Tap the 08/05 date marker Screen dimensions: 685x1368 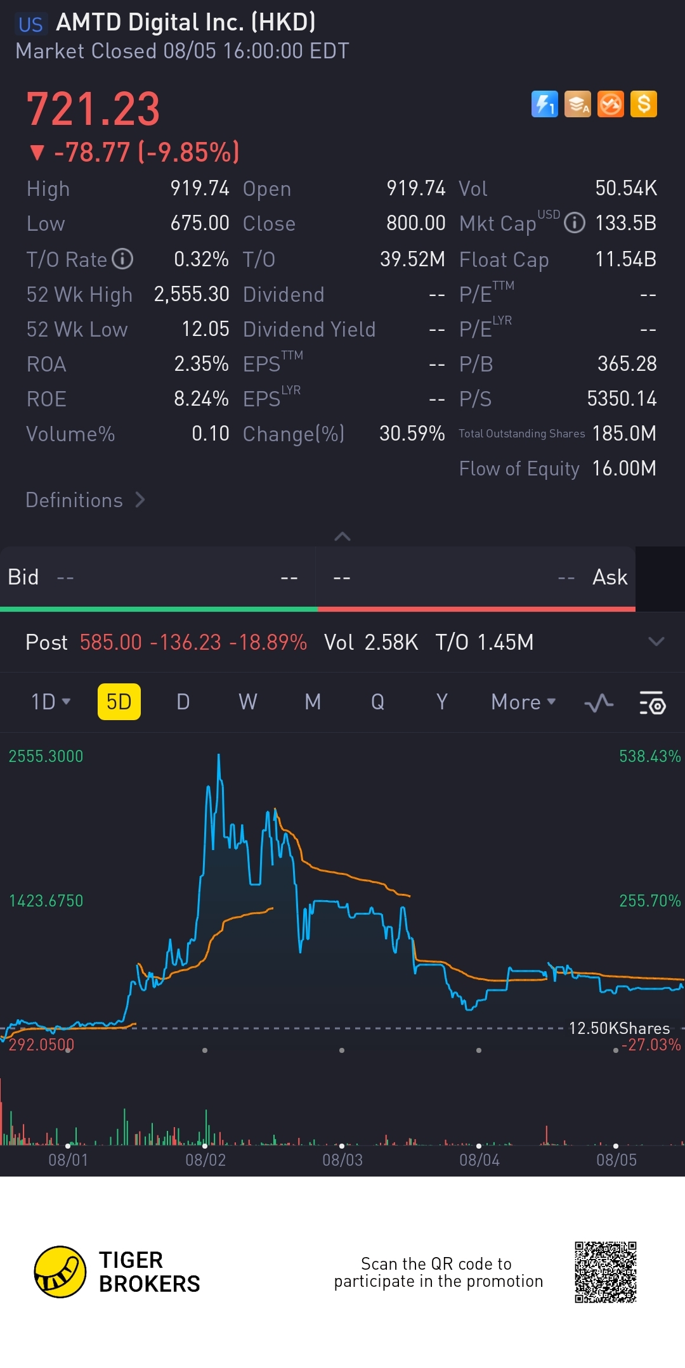click(616, 1160)
